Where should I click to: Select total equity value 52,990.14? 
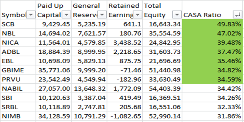[x=162, y=116]
